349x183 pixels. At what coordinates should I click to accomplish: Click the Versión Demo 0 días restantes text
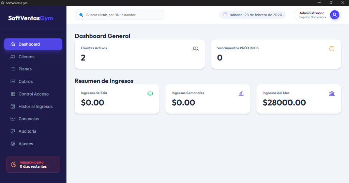click(x=33, y=165)
